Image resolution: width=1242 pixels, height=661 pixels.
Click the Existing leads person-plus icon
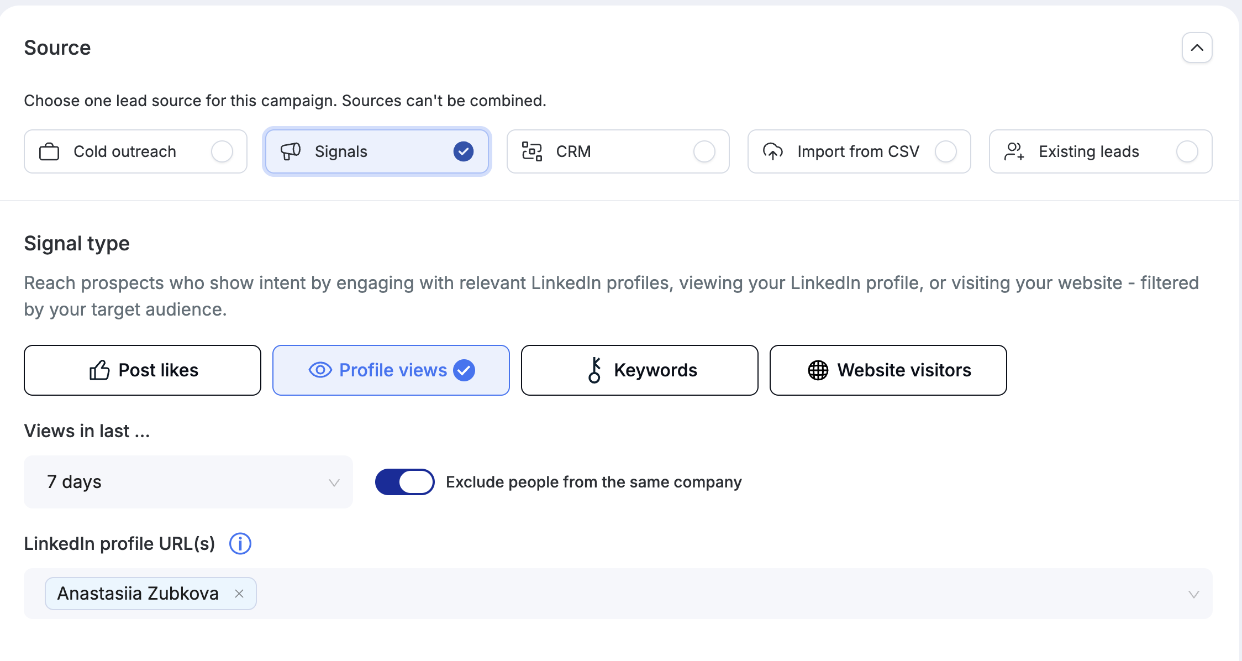point(1014,151)
